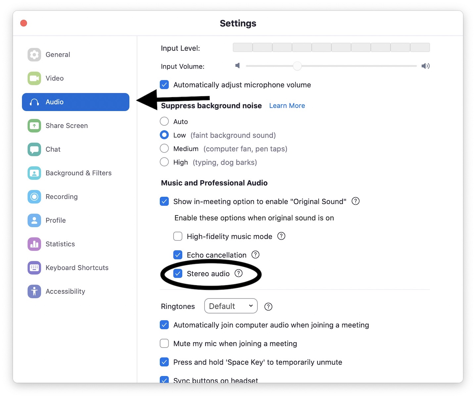476x398 pixels.
Task: Click the Input Level meter bar
Action: 331,47
